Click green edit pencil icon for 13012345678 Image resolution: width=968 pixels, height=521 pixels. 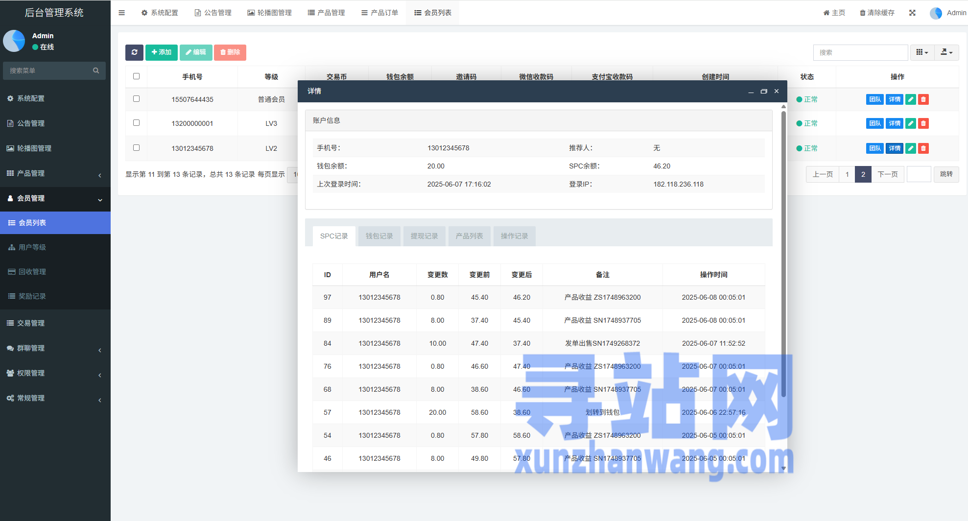911,148
